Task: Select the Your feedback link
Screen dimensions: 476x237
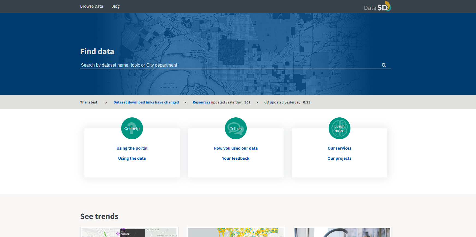Action: tap(236, 158)
